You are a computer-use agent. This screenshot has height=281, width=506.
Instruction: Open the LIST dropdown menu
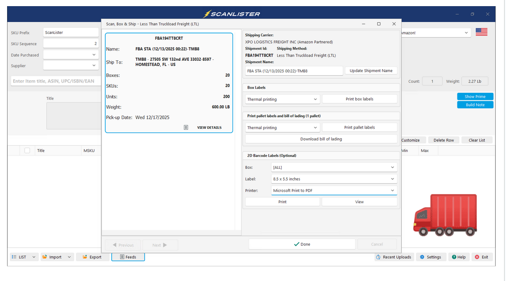pyautogui.click(x=24, y=257)
